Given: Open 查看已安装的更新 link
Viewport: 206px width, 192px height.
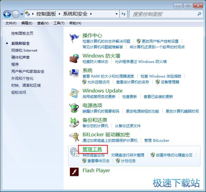Looking at the screenshot, I should pyautogui.click(x=158, y=97).
